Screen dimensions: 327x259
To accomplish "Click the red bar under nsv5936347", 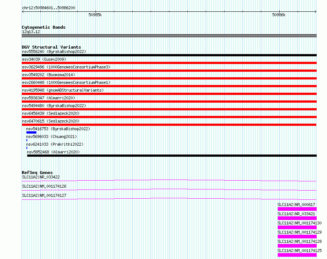I will (169, 102).
